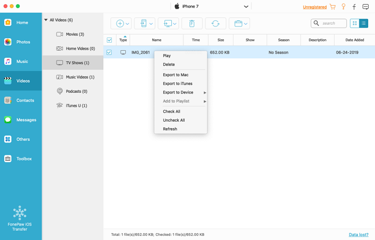This screenshot has width=375, height=240.
Task: Open the Contacts section
Action: [x=21, y=100]
